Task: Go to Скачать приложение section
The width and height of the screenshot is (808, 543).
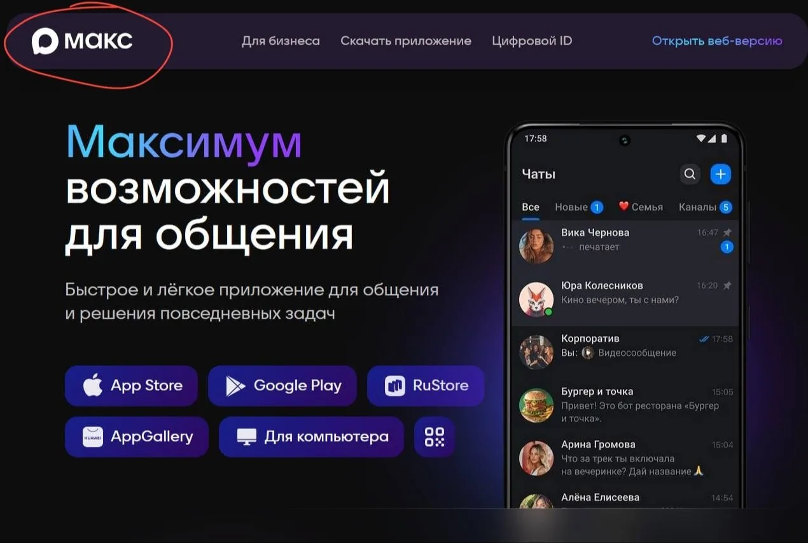Action: [406, 41]
